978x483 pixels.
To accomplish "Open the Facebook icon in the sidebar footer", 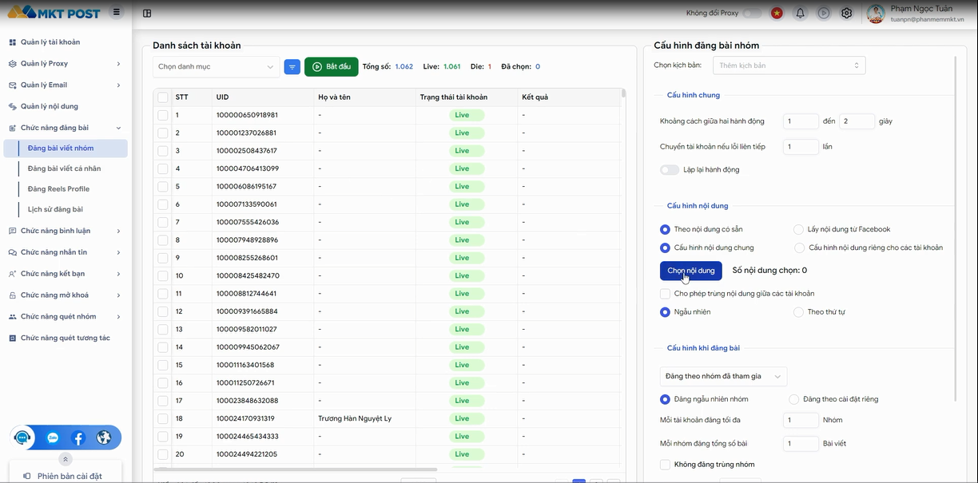I will 78,437.
